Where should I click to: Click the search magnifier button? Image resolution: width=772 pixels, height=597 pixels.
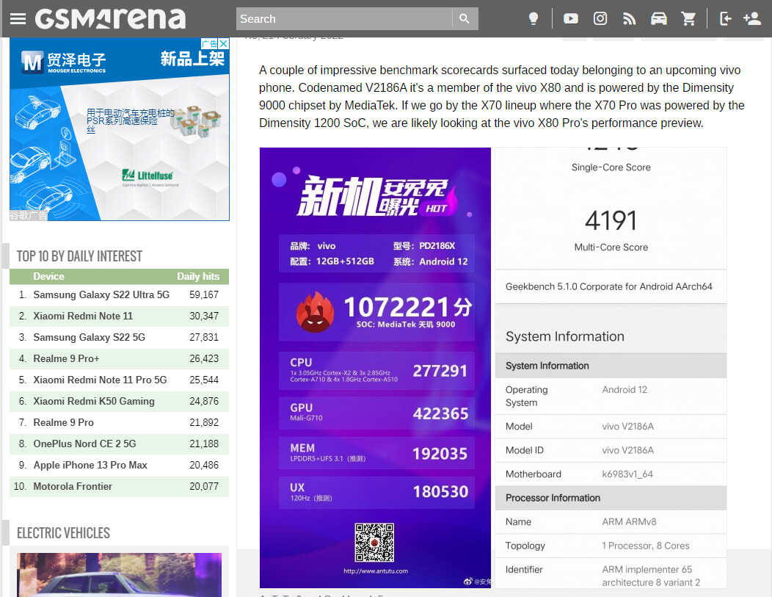click(x=465, y=18)
